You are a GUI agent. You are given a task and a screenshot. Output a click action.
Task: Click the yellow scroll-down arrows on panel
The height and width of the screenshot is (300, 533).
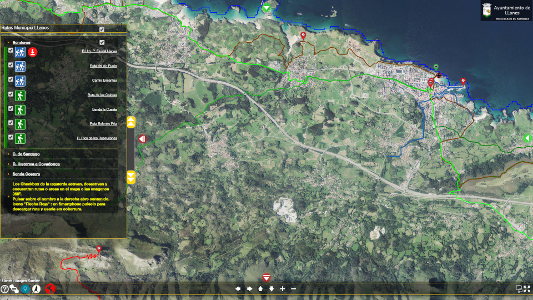point(131,177)
